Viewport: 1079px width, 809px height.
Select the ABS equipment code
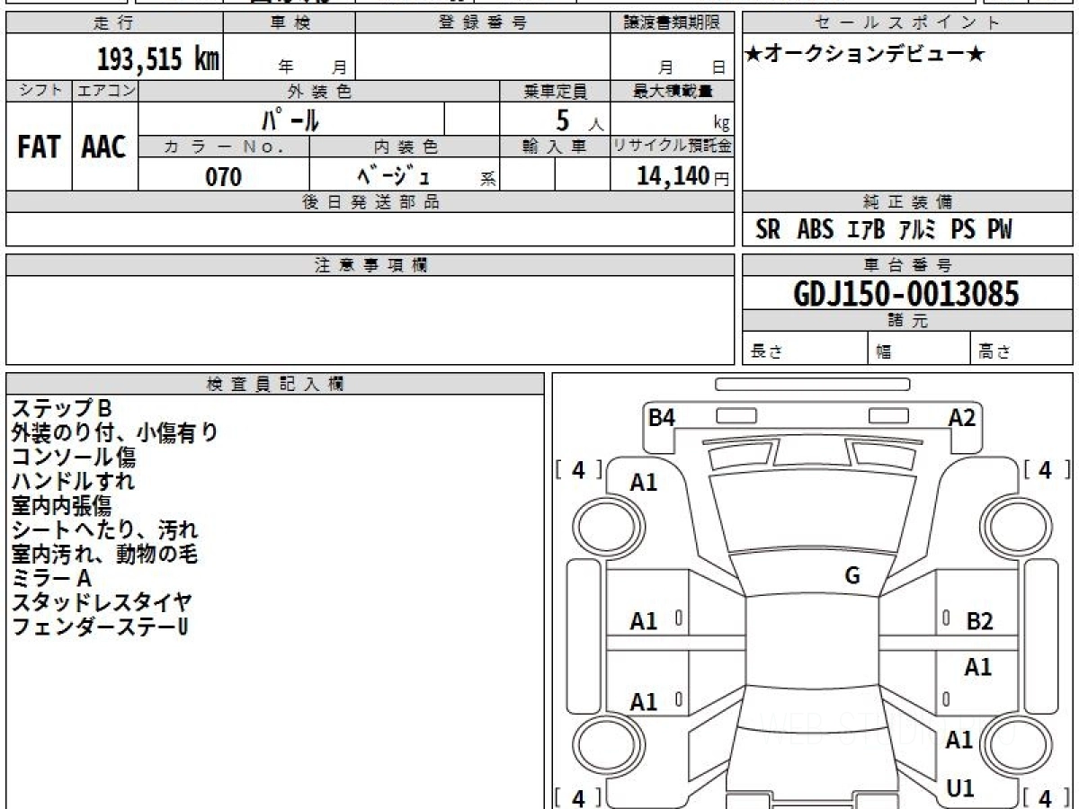pyautogui.click(x=816, y=230)
